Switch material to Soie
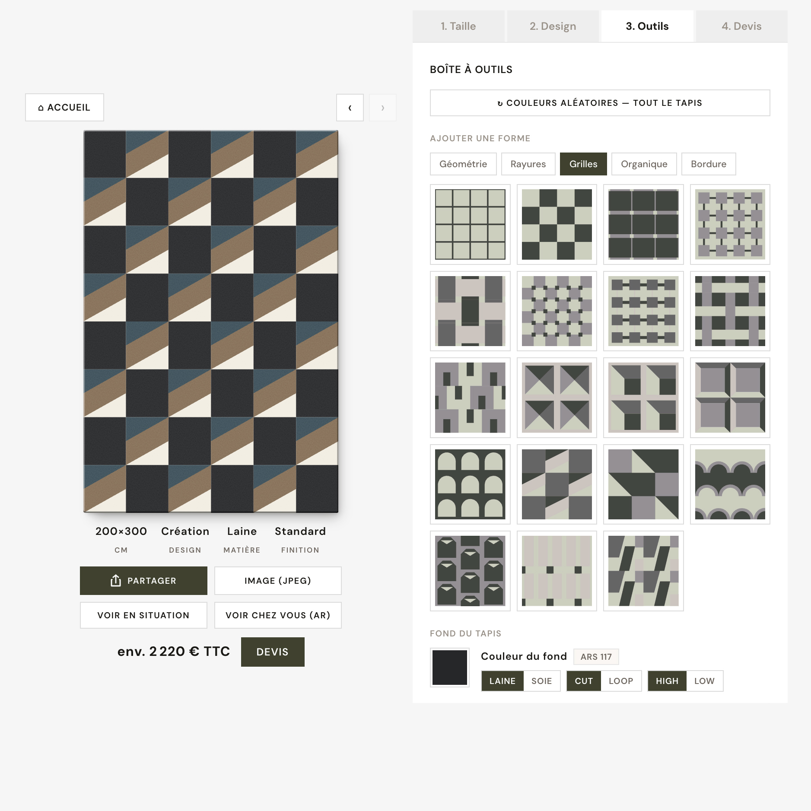811x811 pixels. [x=542, y=681]
